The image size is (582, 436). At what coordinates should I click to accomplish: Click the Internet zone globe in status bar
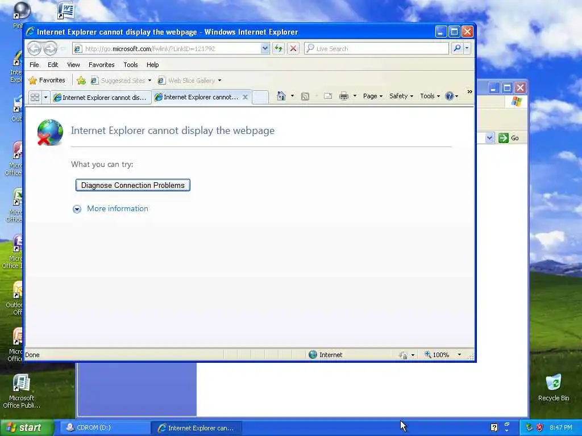coord(313,354)
